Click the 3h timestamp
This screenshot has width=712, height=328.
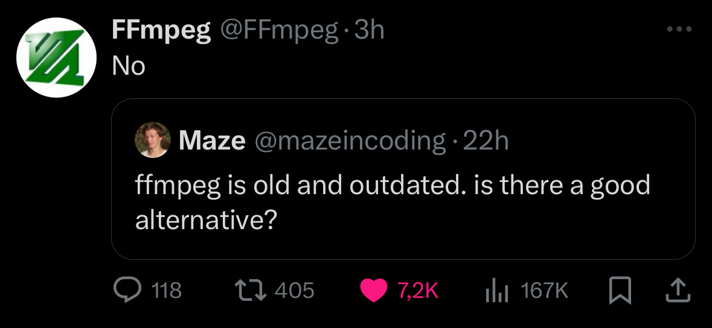368,30
